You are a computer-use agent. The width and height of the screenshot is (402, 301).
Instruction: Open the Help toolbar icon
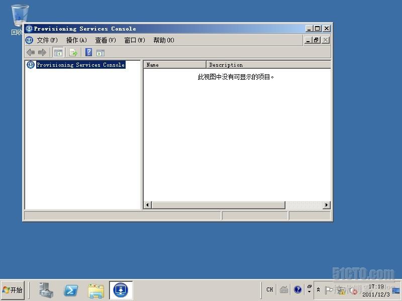tap(89, 53)
